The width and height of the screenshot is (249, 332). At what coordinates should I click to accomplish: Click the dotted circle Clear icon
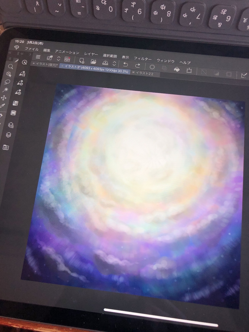(152, 67)
